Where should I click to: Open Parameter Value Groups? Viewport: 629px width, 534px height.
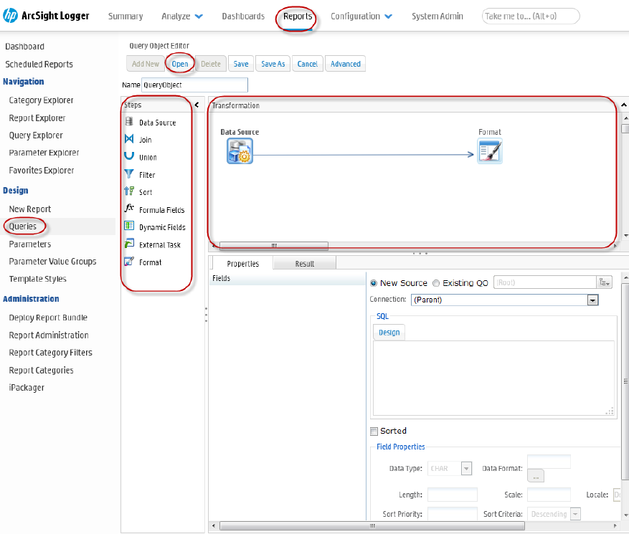coord(52,262)
